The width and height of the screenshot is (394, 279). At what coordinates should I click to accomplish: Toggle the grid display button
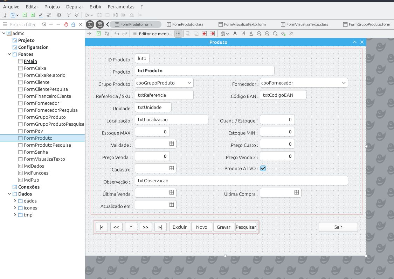pyautogui.click(x=178, y=34)
